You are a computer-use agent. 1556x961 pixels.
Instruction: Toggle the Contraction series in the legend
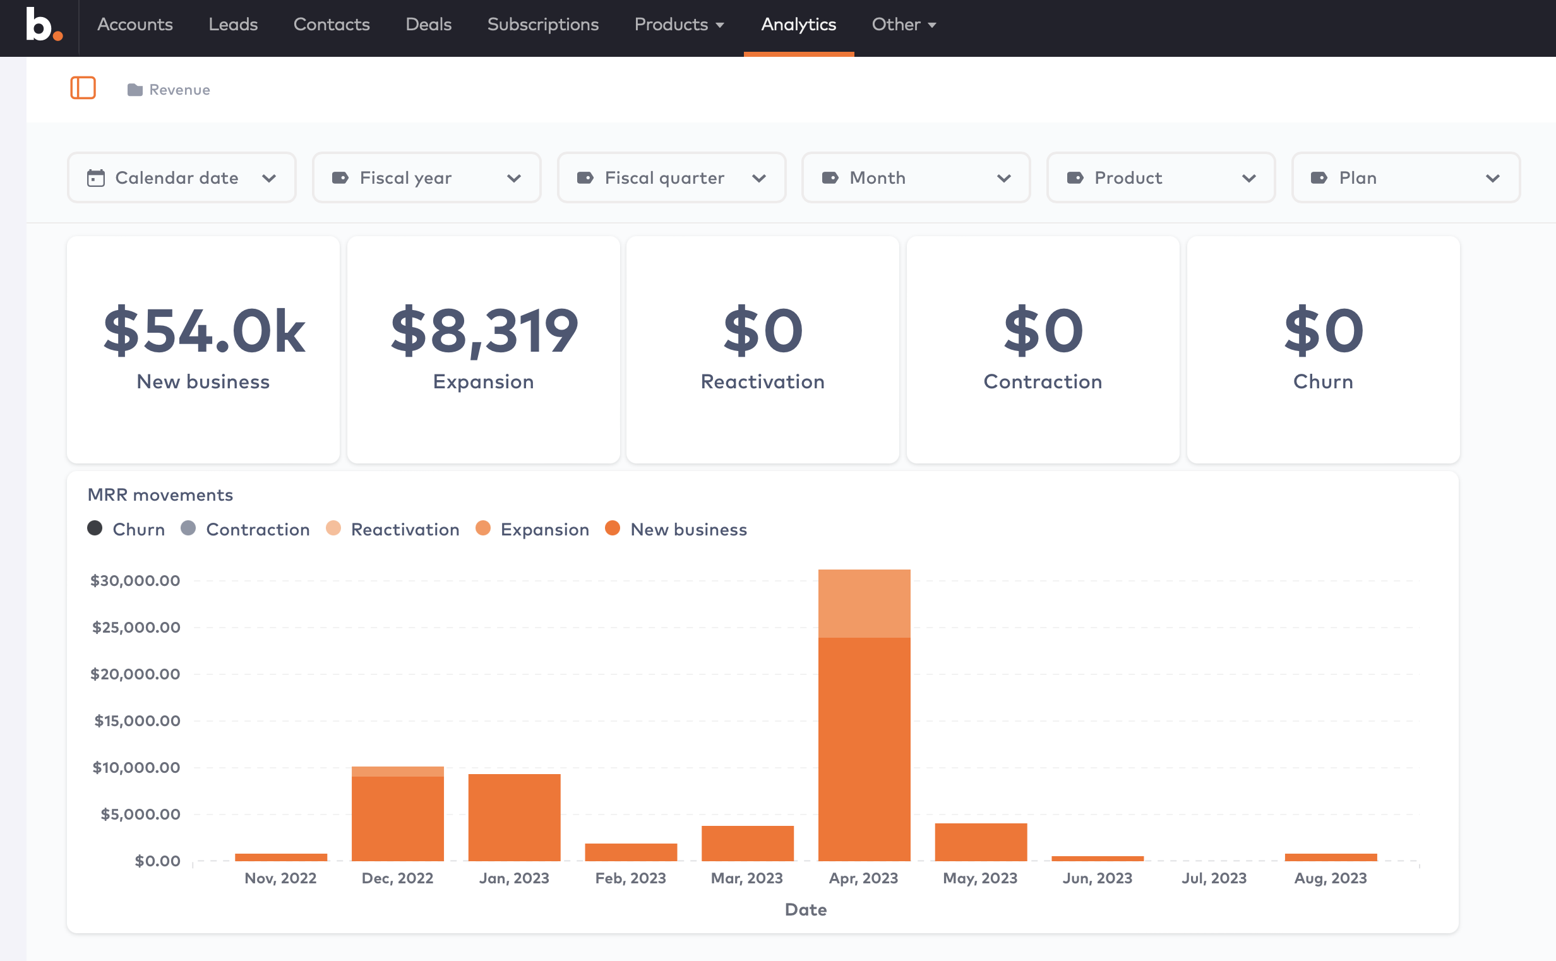tap(246, 529)
